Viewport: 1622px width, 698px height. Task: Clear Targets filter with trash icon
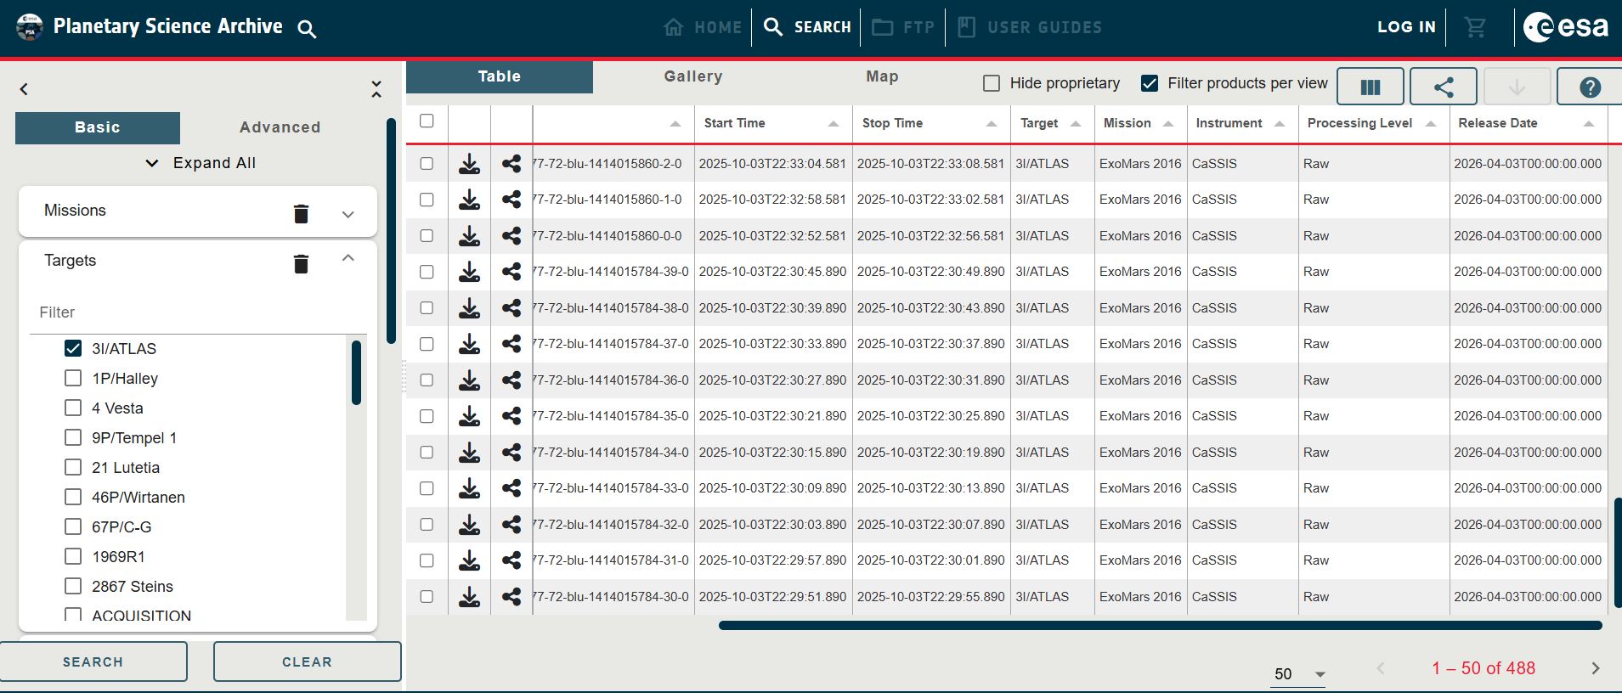[x=301, y=264]
